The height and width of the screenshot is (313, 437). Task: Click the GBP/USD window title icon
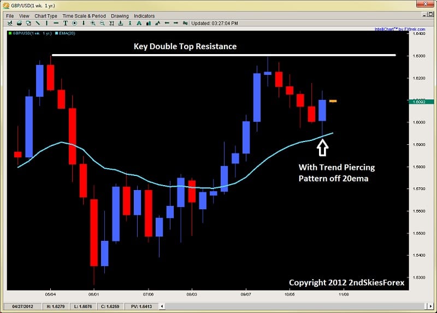click(x=6, y=5)
